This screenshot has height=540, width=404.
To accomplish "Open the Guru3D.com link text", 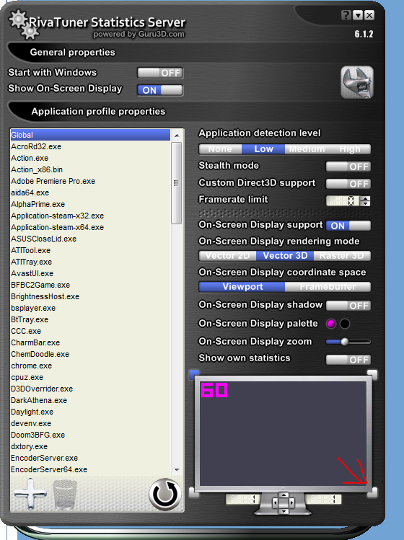I will [x=161, y=34].
